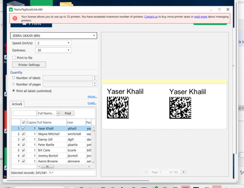Viewport: 244px width, 188px height.
Task: Select the Number of labels radio option
Action: [14, 78]
